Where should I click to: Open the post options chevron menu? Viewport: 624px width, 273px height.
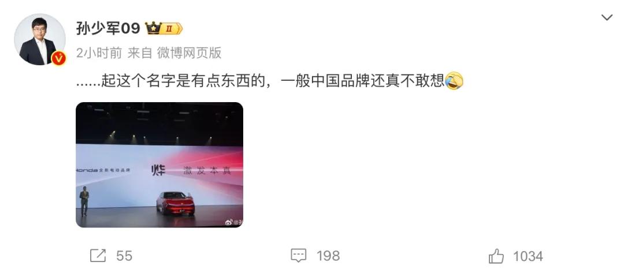click(x=607, y=17)
